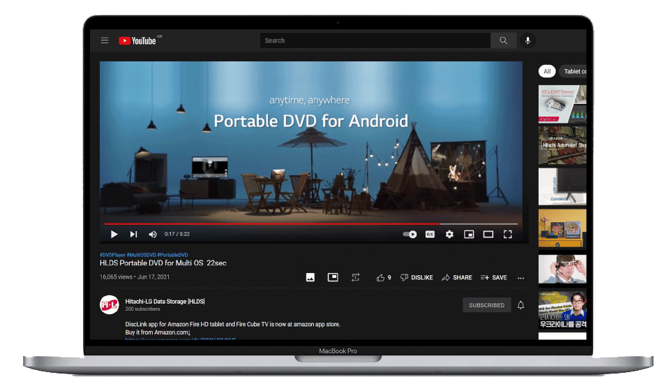The image size is (667, 384).
Task: Click SAVE to playlist
Action: (493, 278)
